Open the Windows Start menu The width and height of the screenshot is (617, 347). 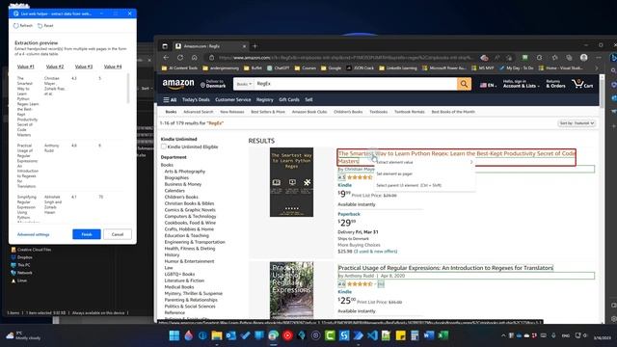(x=174, y=335)
